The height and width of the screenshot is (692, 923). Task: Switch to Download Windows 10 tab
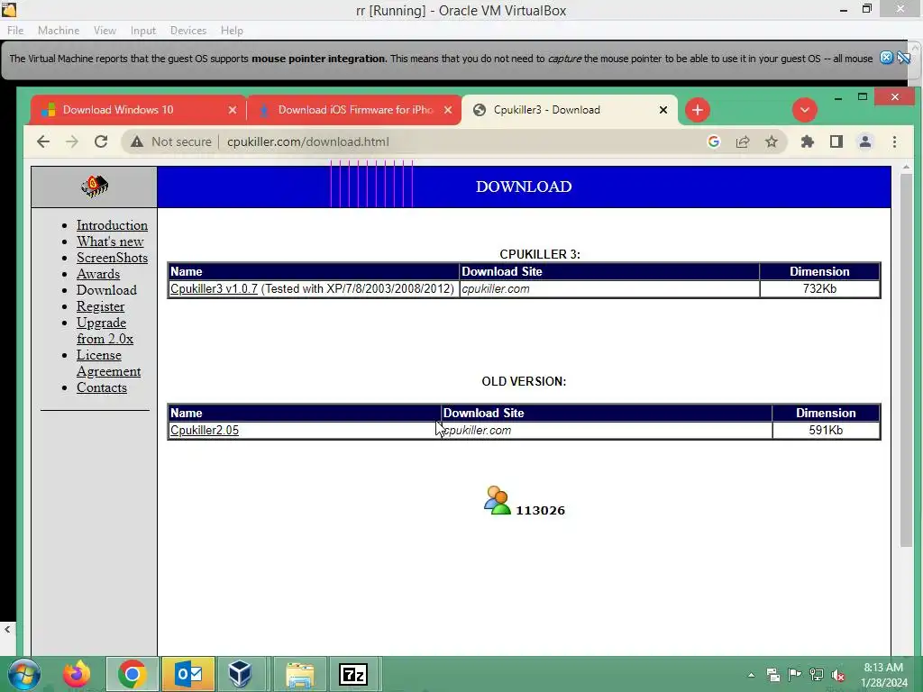[x=139, y=110]
